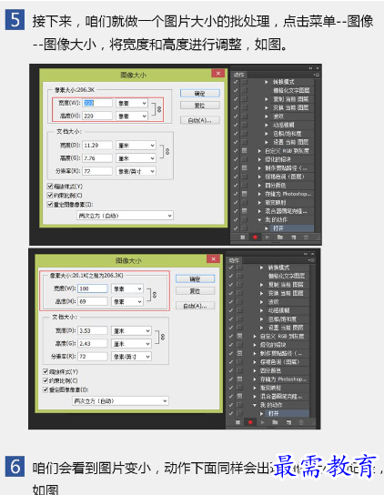The width and height of the screenshot is (384, 495).
Task: Open 两次立方(自动) resample dropdown in 20.1K dialog
Action: pyautogui.click(x=120, y=401)
